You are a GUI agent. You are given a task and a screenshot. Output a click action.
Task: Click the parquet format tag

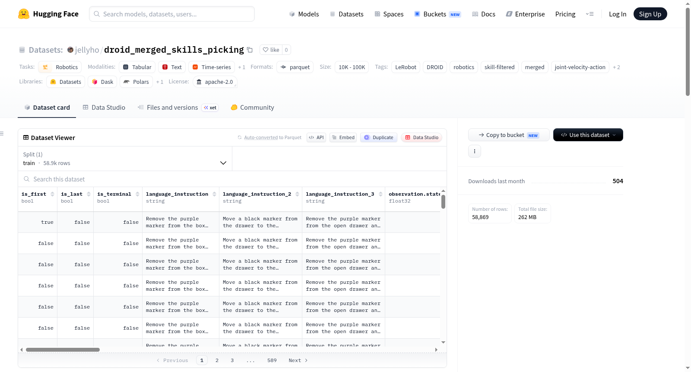pyautogui.click(x=295, y=67)
